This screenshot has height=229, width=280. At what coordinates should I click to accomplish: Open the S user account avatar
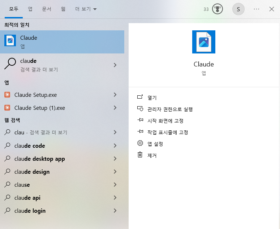[238, 9]
